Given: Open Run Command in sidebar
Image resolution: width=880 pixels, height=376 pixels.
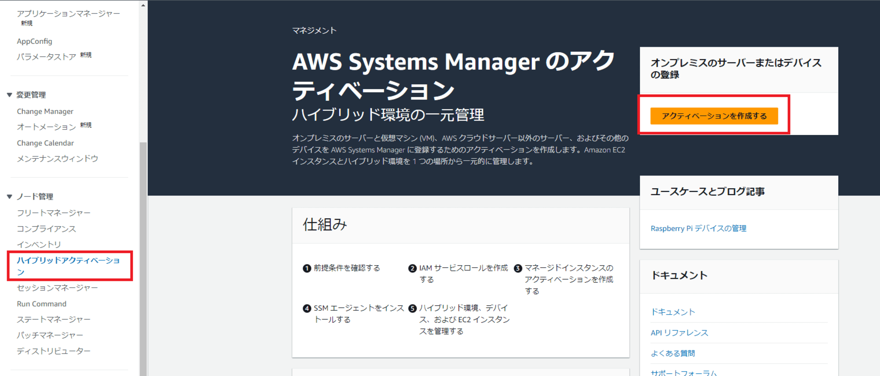Looking at the screenshot, I should (x=41, y=304).
